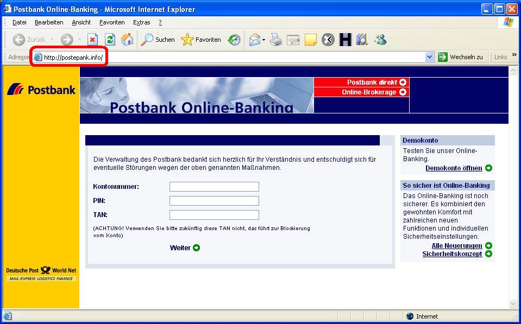
Task: Click the page scrollbar up arrow
Action: (513, 71)
